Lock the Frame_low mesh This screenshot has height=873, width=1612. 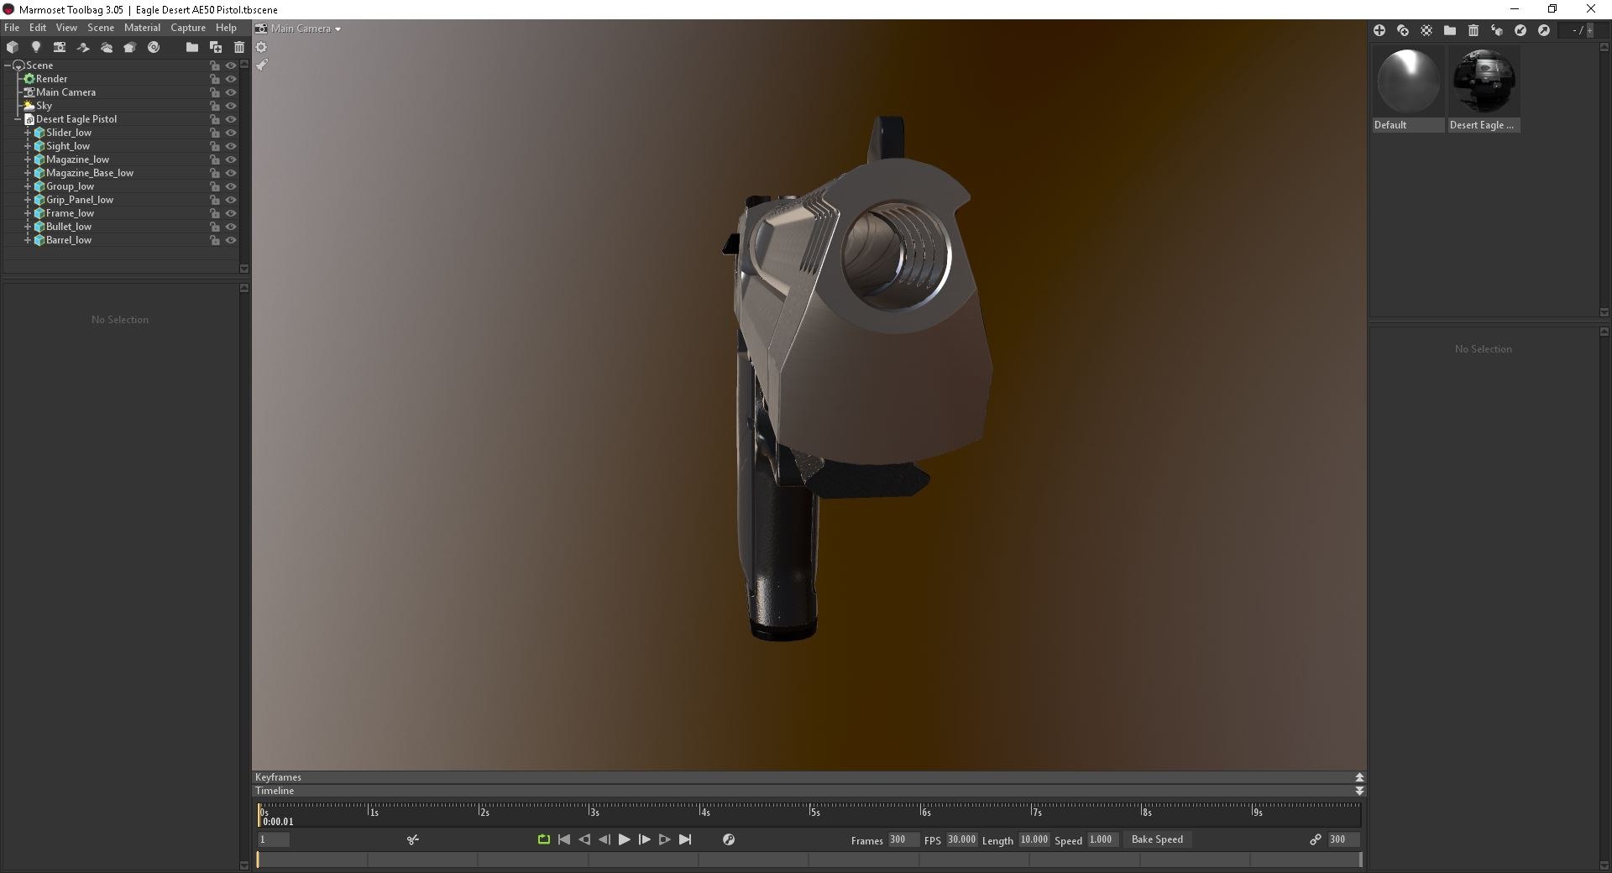coord(215,213)
